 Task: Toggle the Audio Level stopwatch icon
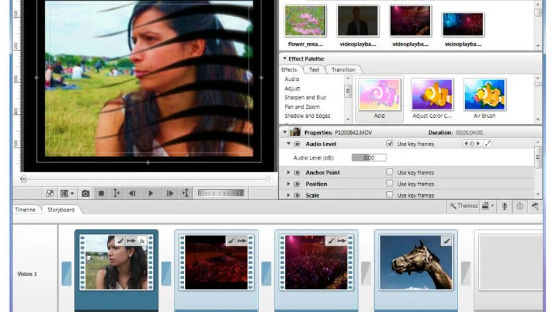tap(297, 144)
